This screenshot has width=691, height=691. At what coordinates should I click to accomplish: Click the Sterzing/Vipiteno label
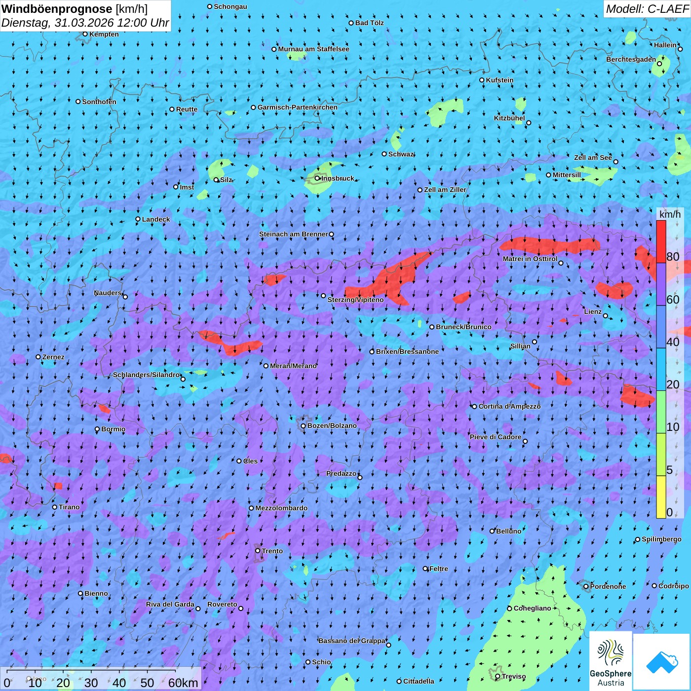[355, 300]
